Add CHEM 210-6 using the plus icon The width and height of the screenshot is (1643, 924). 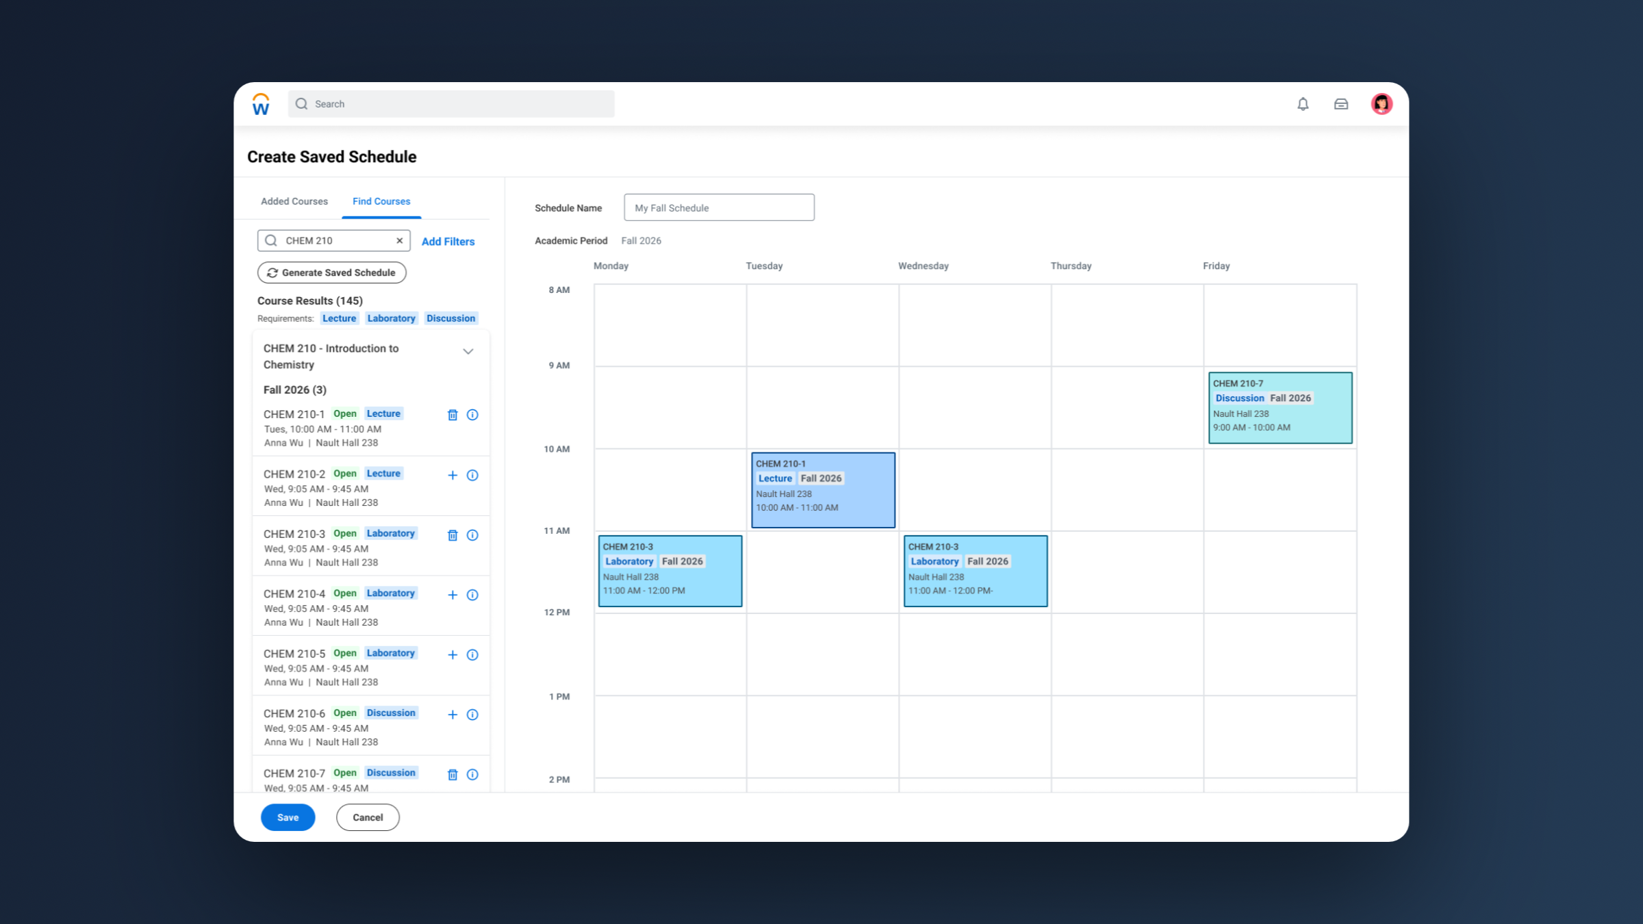(x=453, y=715)
